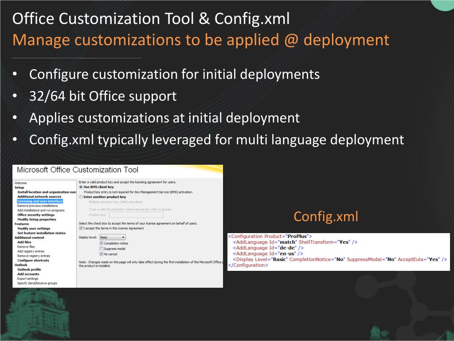
Task: Toggle the 'No cancel' checkbox
Action: 102,254
